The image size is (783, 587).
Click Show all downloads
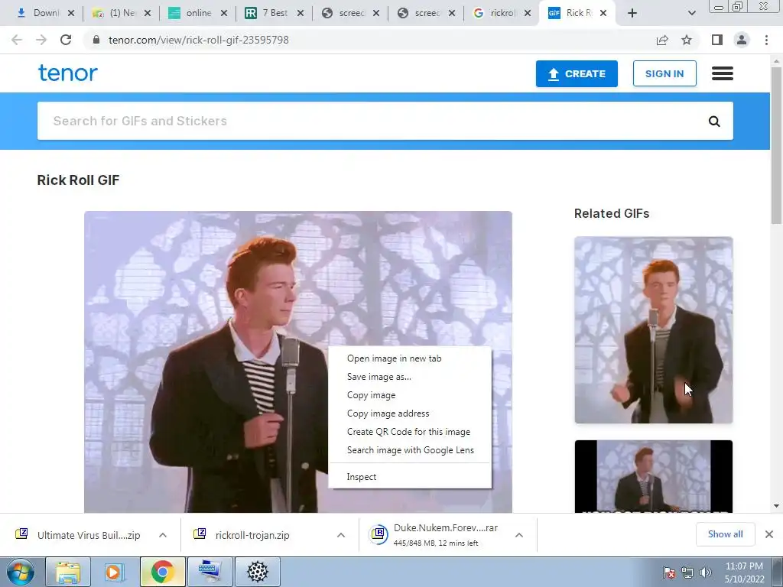pos(725,534)
